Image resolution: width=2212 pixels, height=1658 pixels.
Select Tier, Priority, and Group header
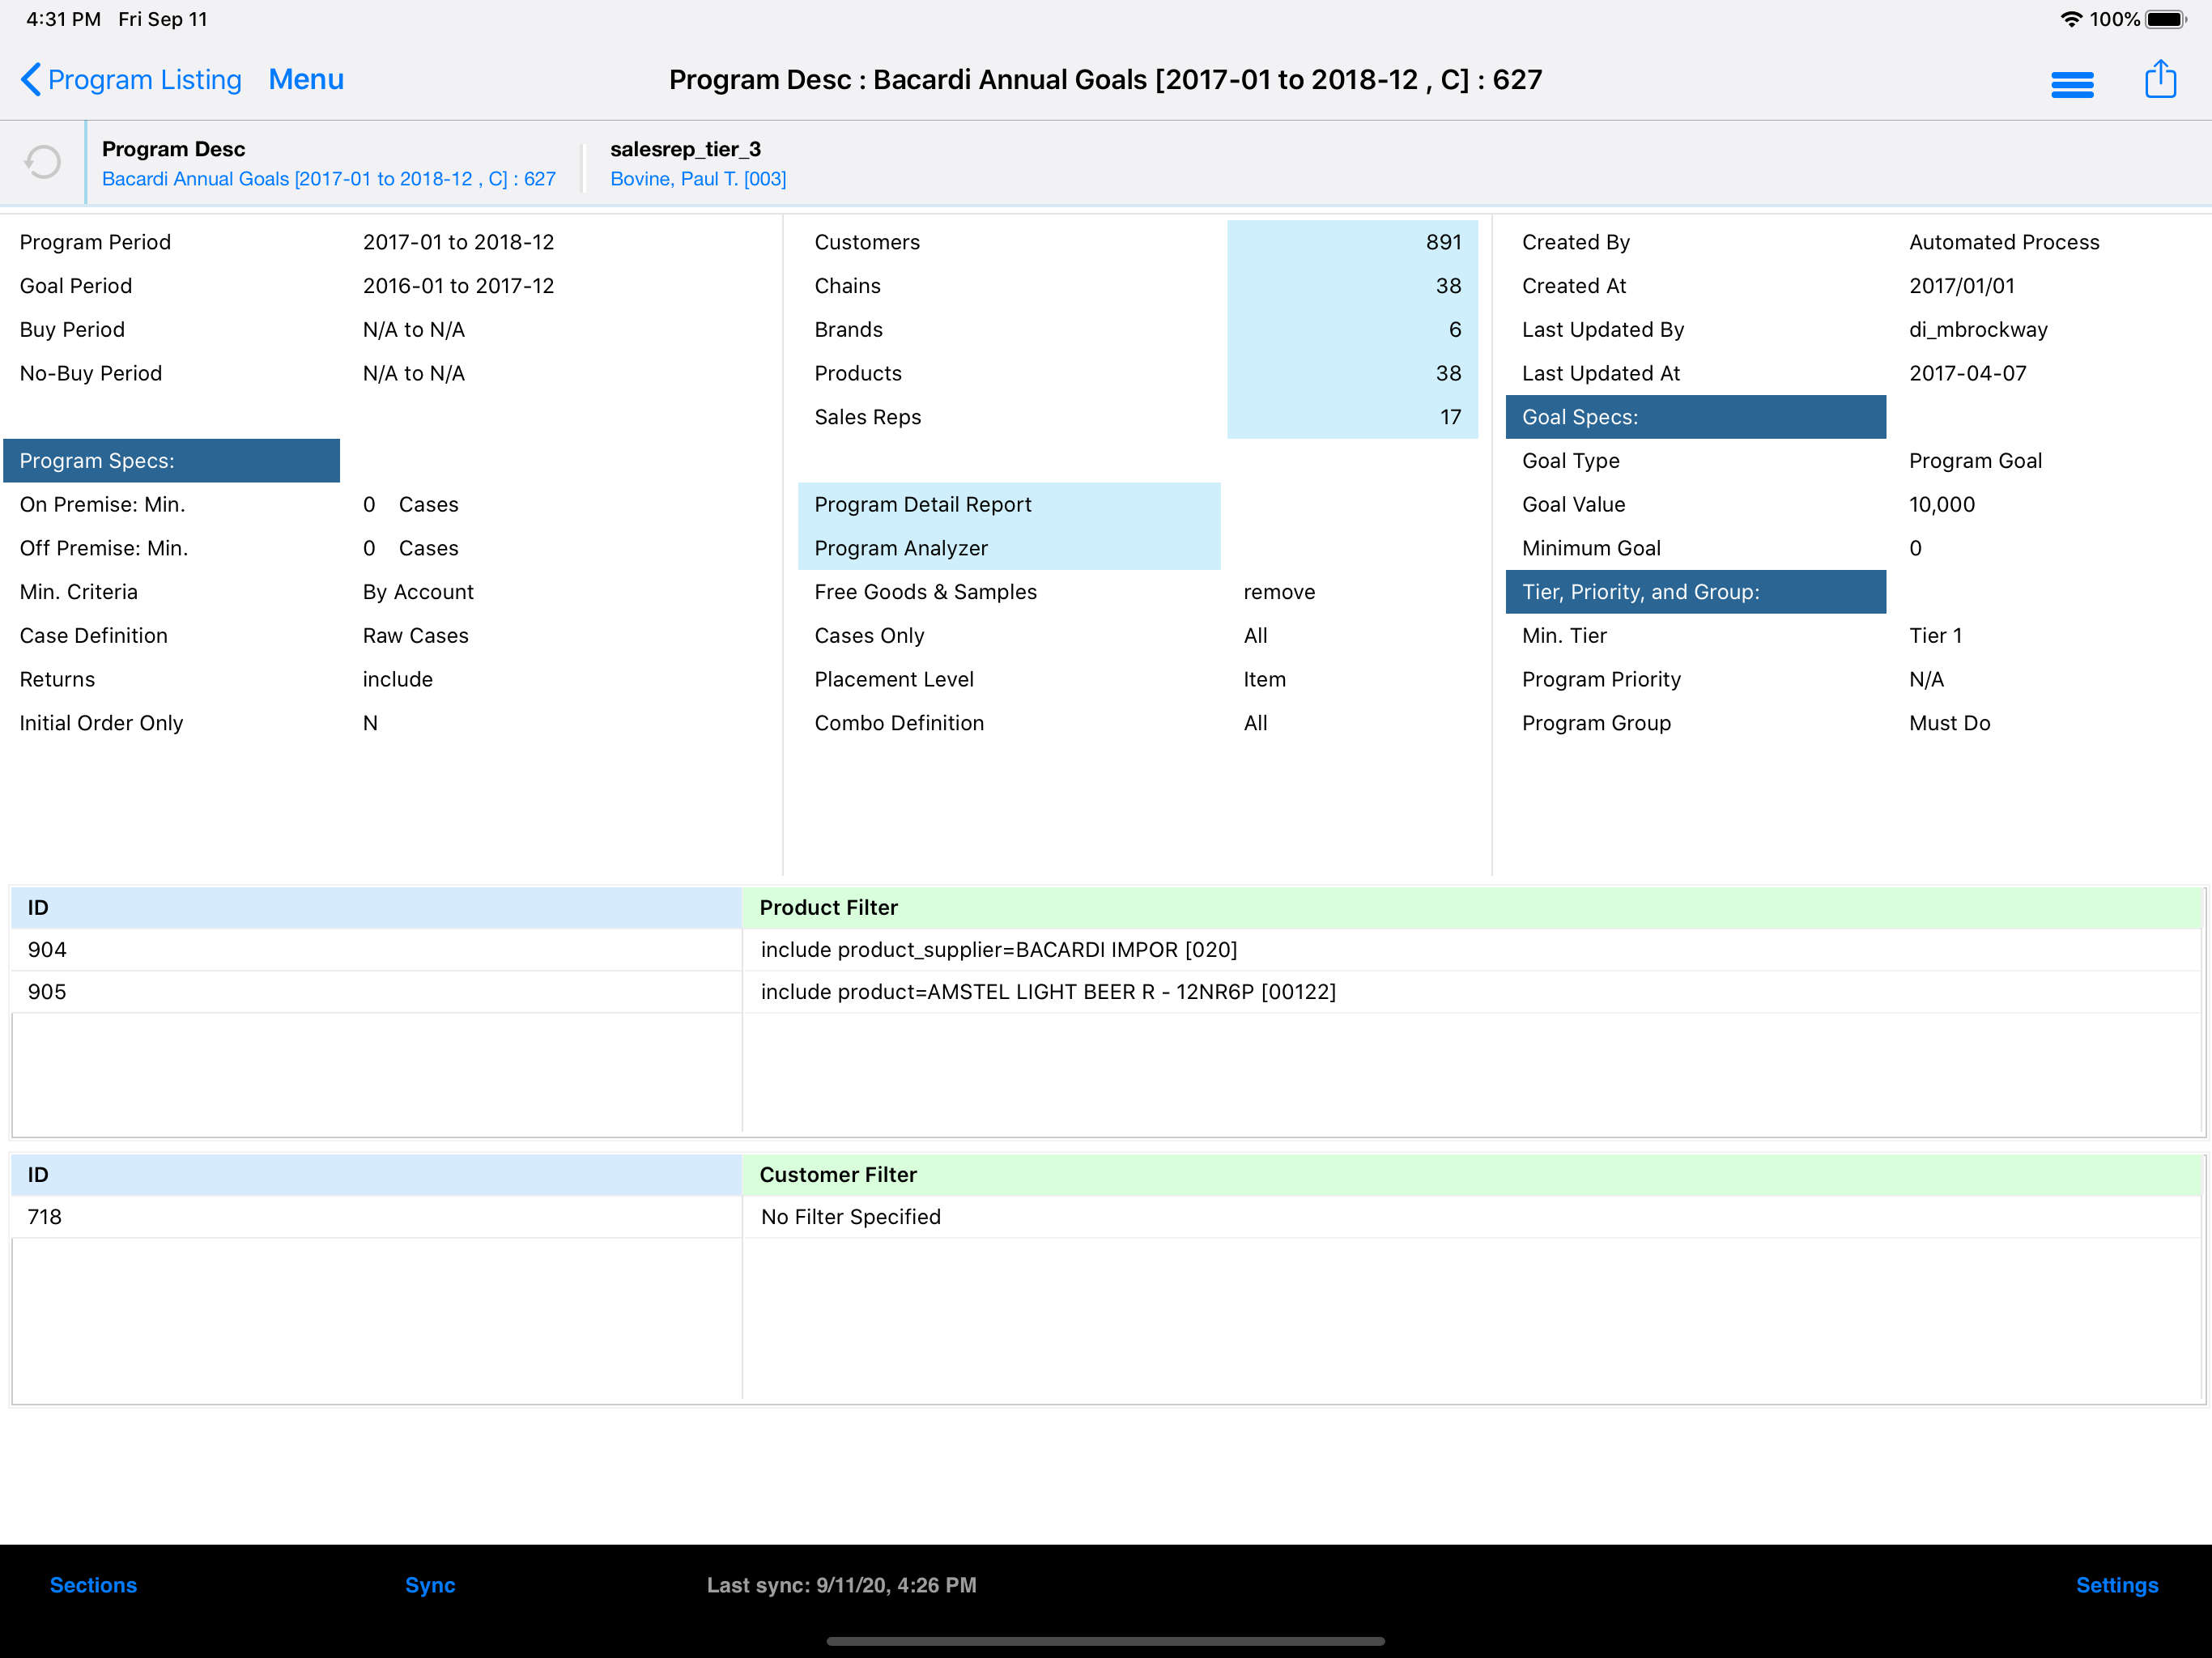(1696, 592)
